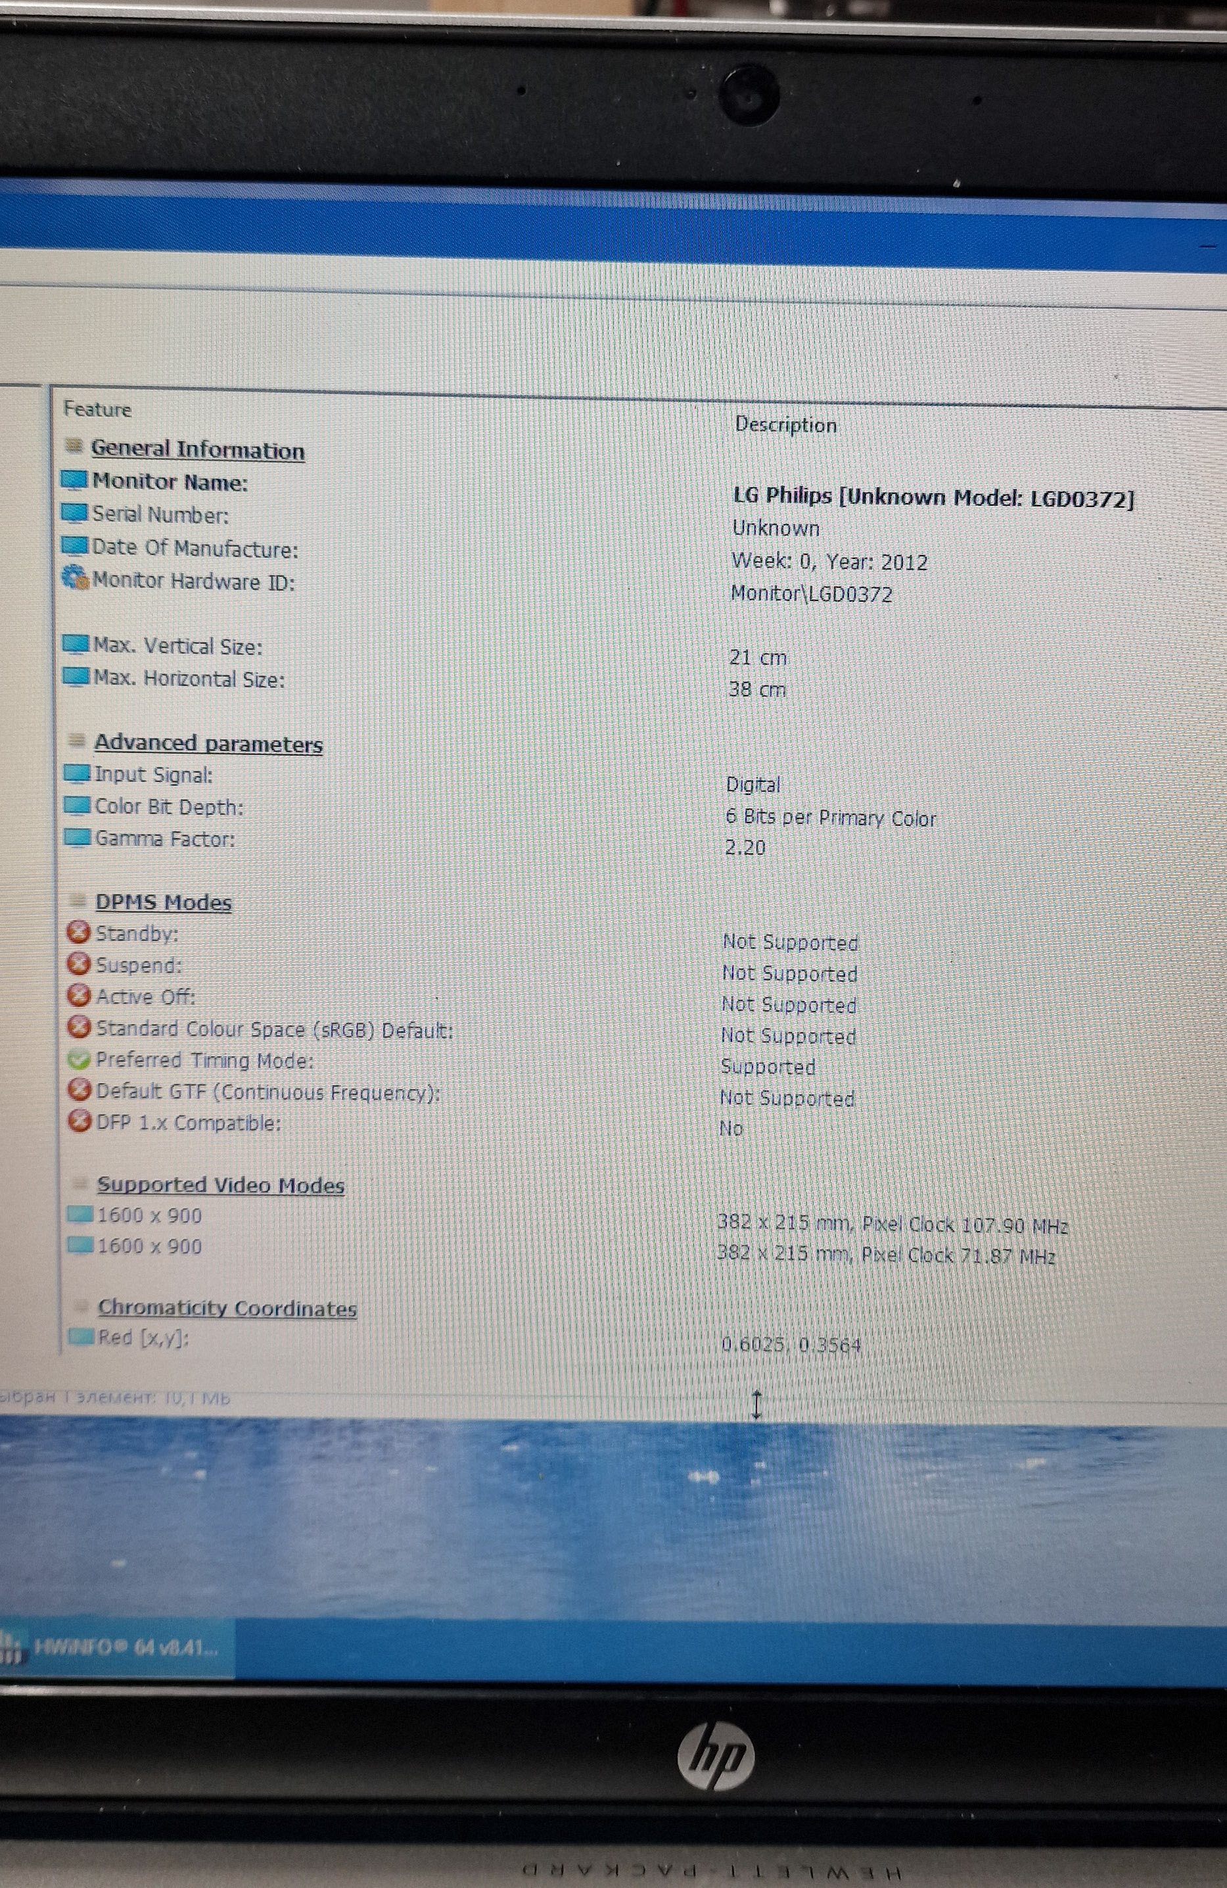The width and height of the screenshot is (1227, 1888).
Task: Click the Preferred Timing Mode label
Action: click(x=205, y=1061)
